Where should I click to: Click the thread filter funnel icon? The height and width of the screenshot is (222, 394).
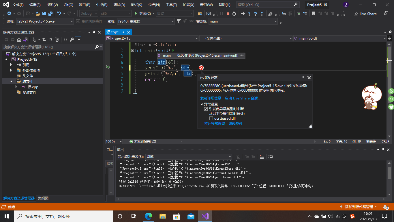(179, 21)
